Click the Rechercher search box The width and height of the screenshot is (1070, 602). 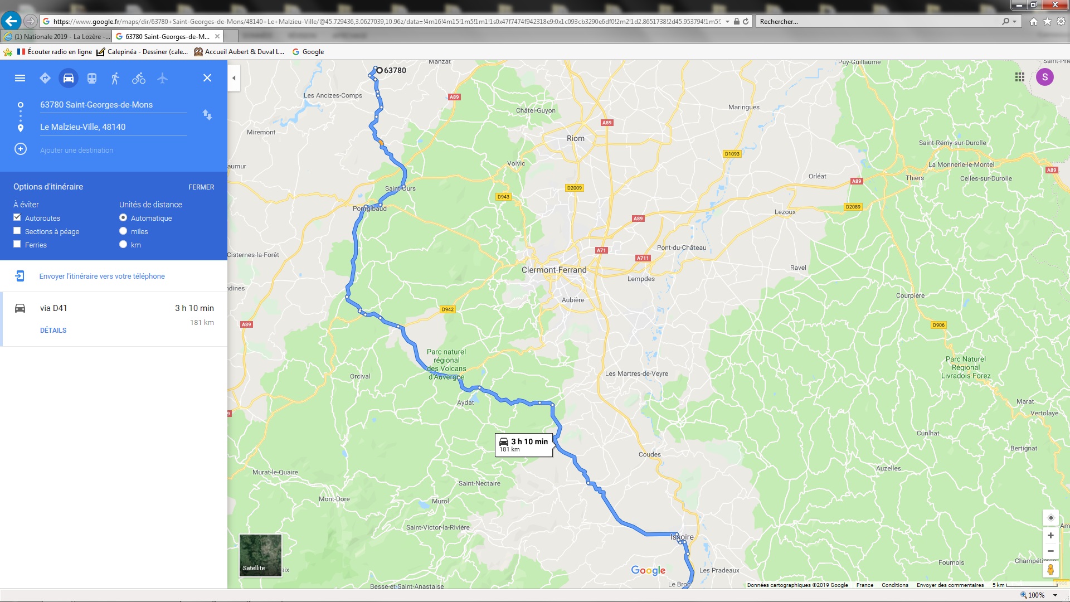point(878,22)
